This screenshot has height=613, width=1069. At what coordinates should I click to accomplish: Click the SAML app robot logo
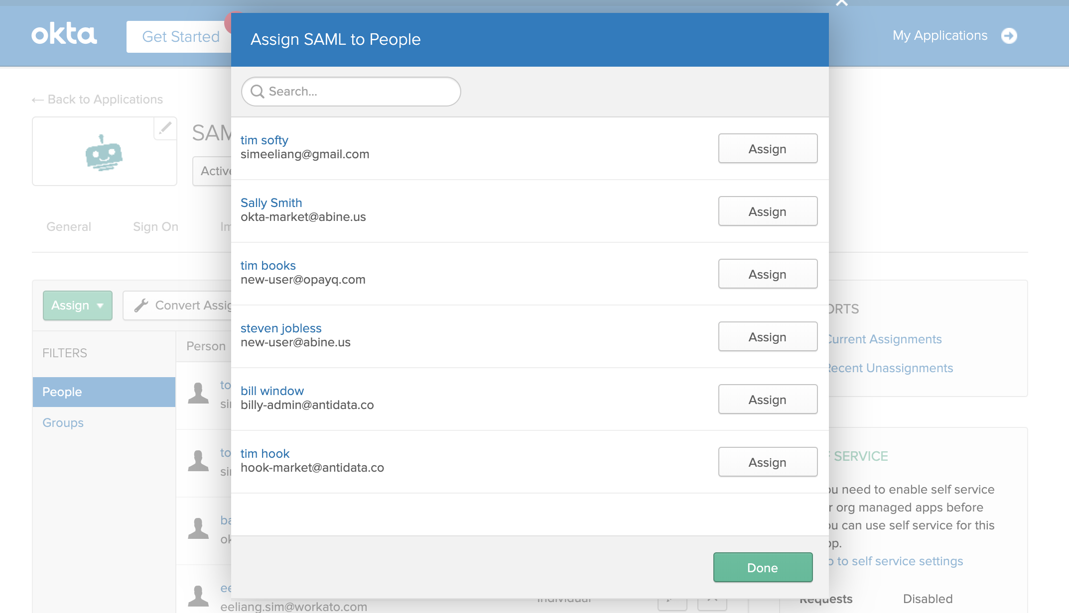104,153
